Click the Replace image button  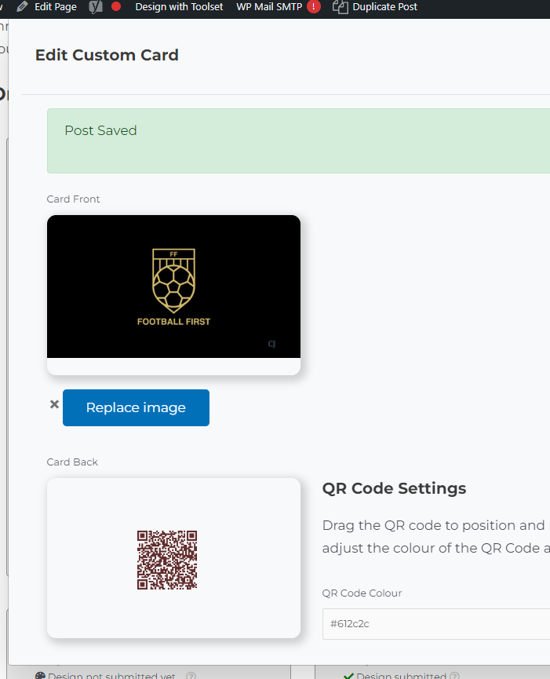tap(136, 407)
